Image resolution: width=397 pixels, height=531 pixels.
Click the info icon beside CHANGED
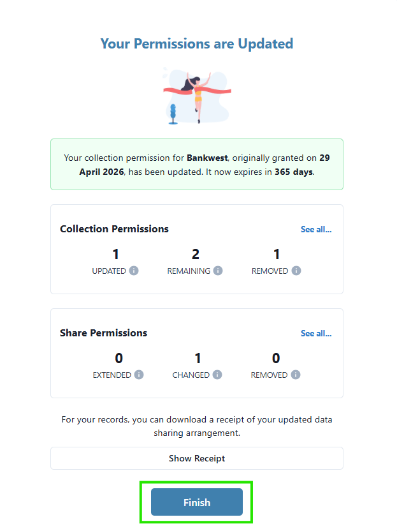217,375
